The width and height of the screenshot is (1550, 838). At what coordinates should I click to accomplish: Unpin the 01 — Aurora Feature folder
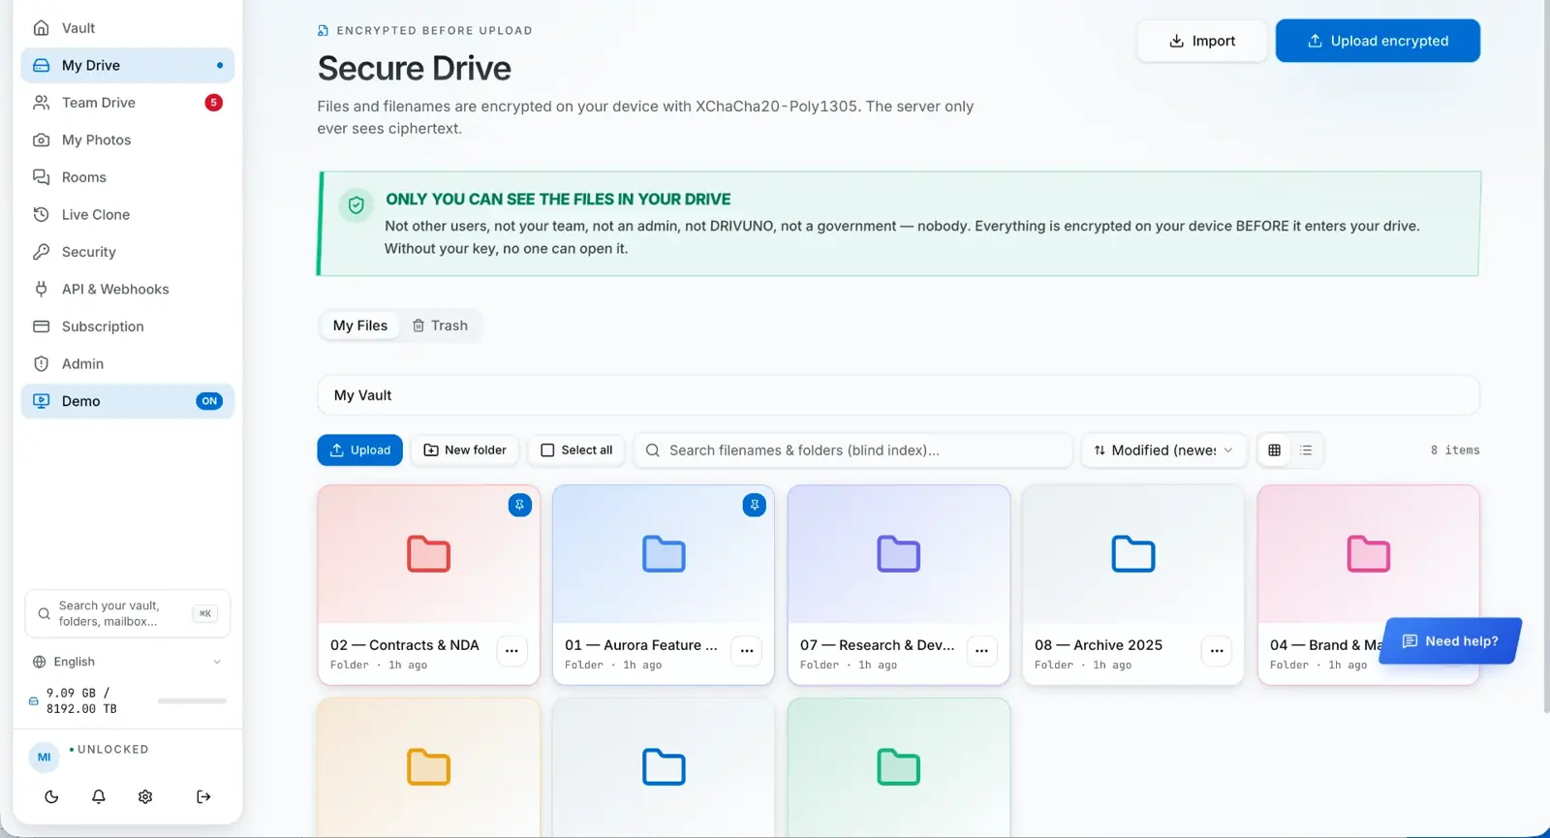coord(755,505)
